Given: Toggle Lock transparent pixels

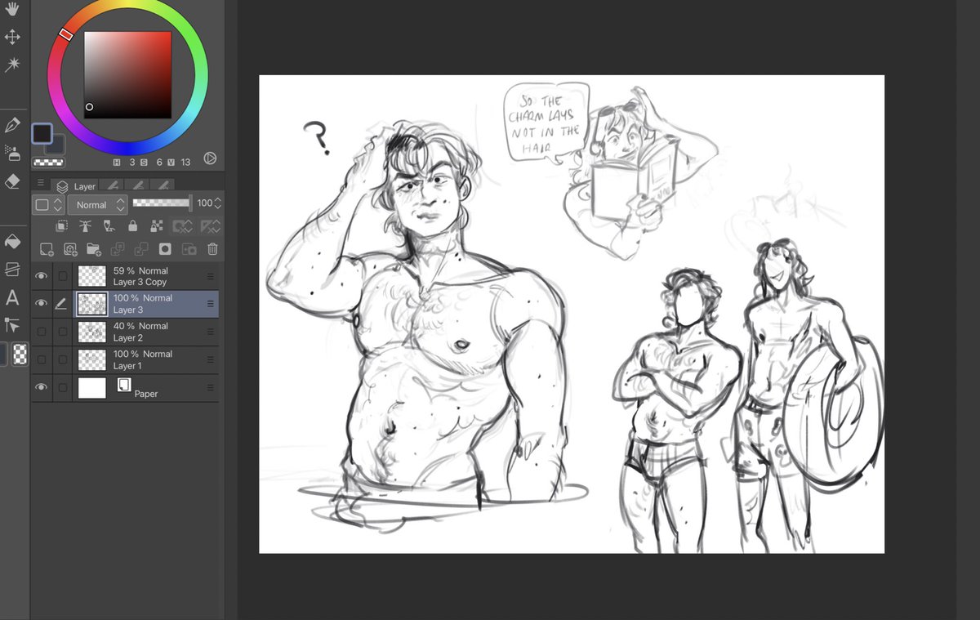Looking at the screenshot, I should point(155,226).
